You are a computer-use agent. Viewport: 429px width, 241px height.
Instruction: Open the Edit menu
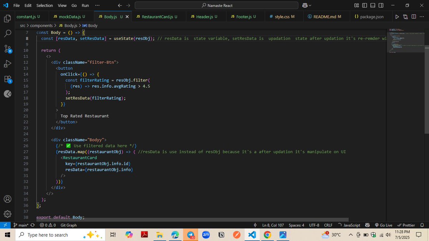[28, 5]
